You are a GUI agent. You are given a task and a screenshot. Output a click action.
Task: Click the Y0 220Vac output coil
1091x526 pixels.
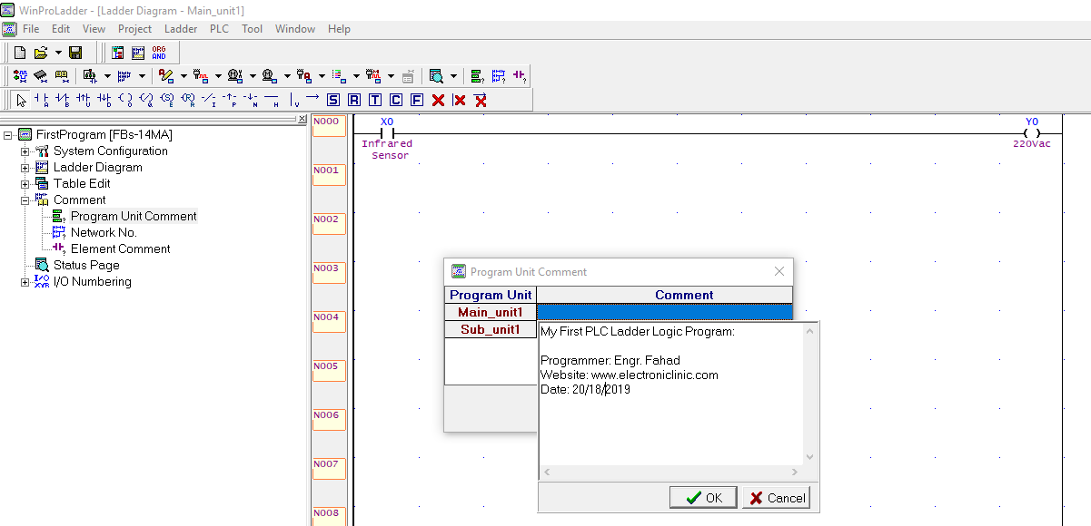tap(1031, 134)
